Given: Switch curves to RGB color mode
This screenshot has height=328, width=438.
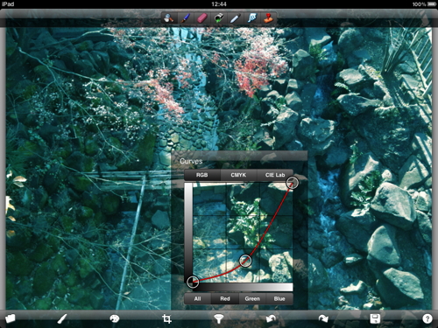Looking at the screenshot, I should coord(202,175).
